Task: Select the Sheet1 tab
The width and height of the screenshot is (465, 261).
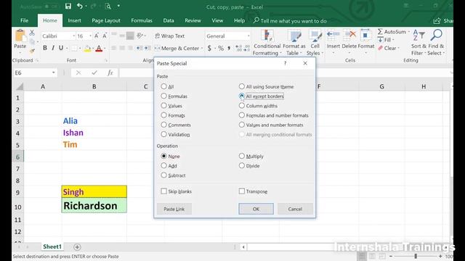Action: click(x=52, y=246)
